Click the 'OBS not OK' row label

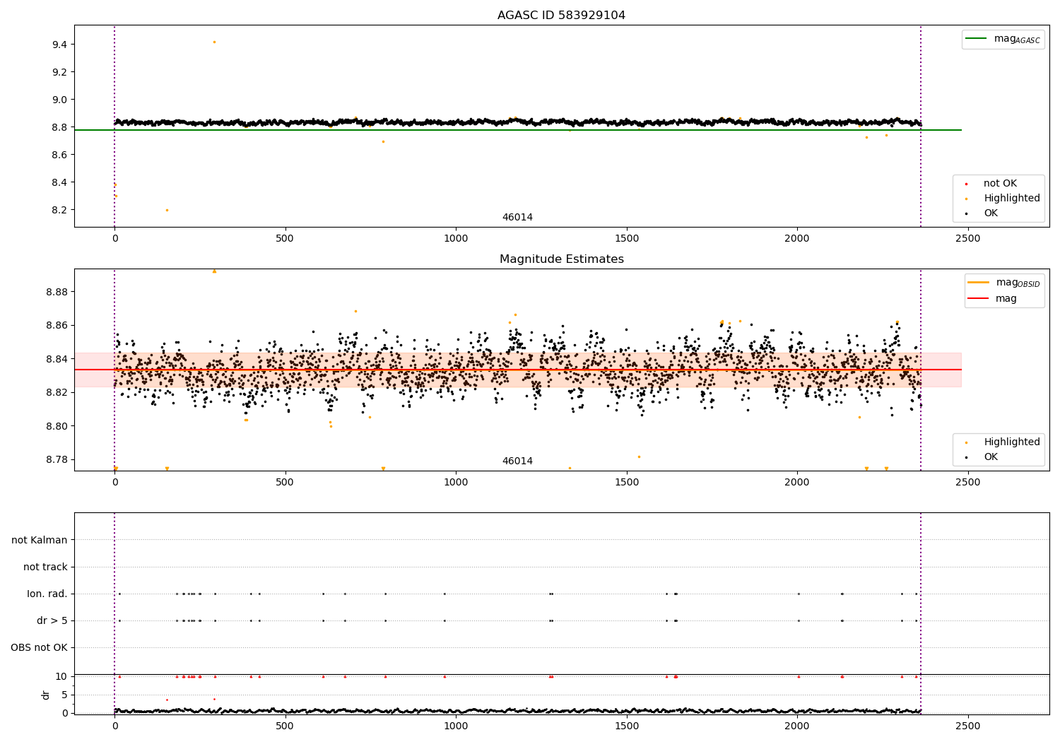39,647
